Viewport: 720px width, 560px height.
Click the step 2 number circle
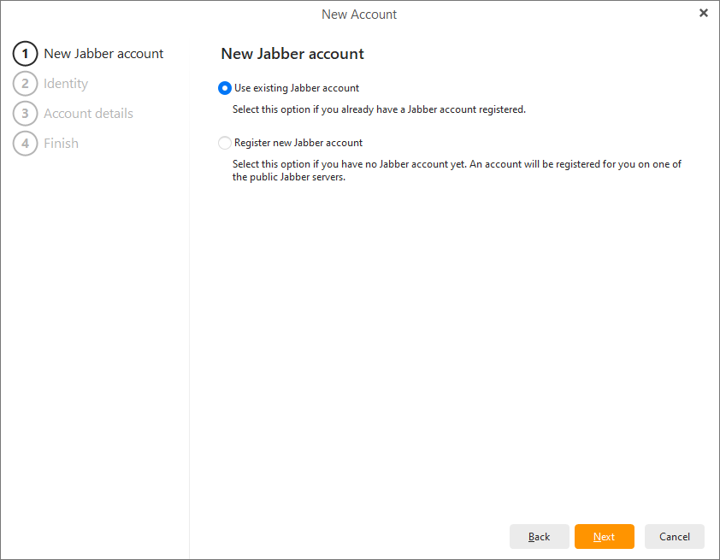(26, 84)
